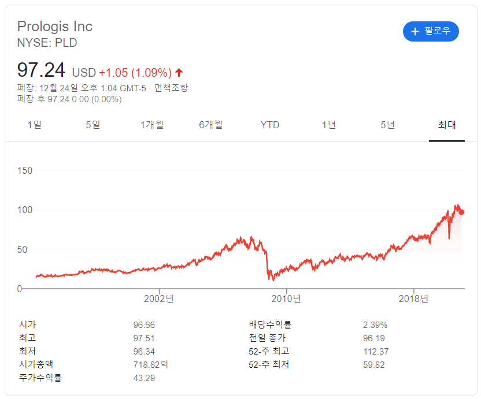Click the Prologis Inc company title

click(55, 27)
